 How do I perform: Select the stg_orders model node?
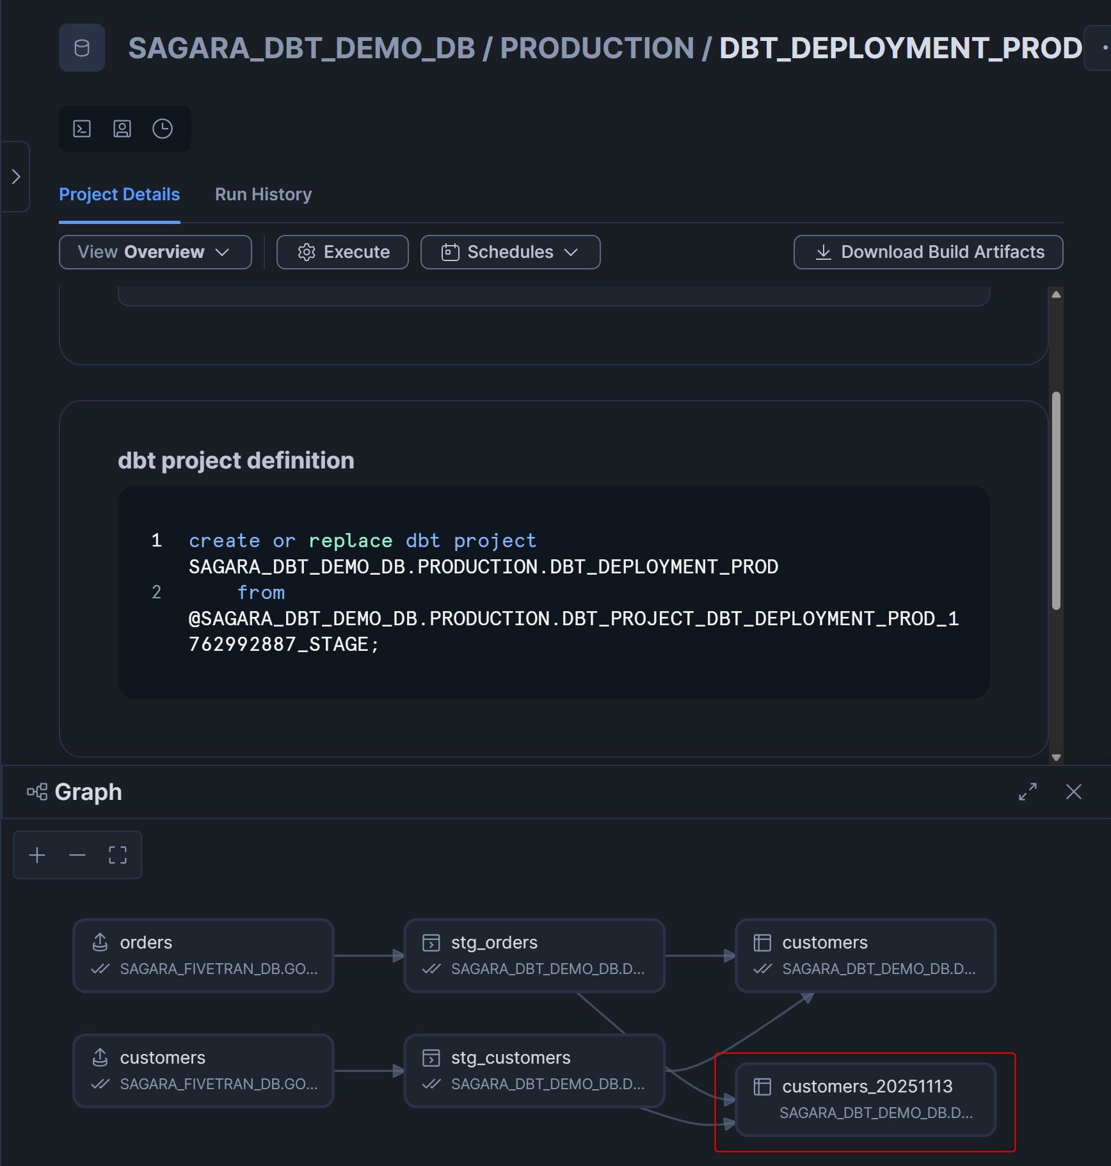[x=534, y=956]
